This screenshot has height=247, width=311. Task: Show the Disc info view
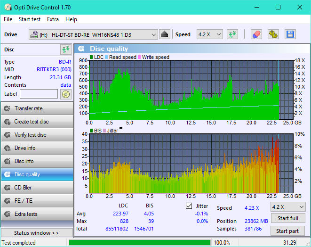tap(37, 161)
